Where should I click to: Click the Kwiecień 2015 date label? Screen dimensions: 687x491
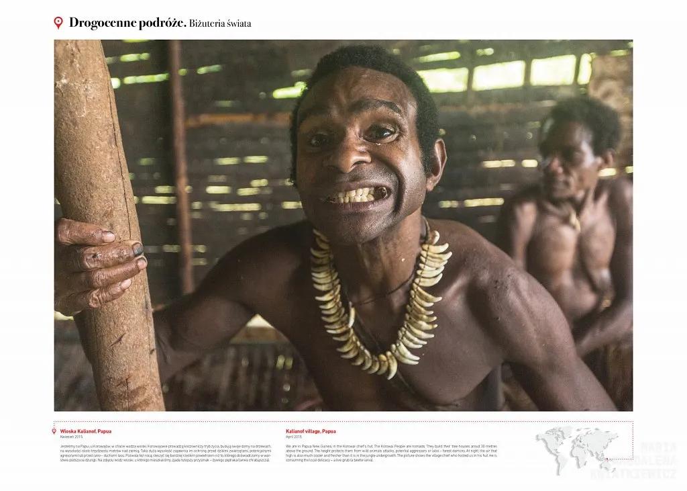coord(71,437)
